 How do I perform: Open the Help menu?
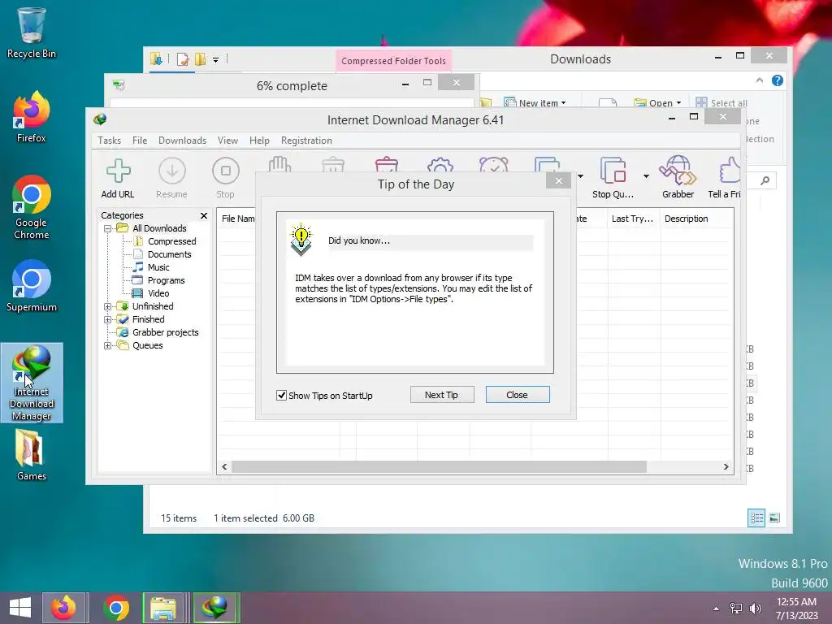pyautogui.click(x=259, y=141)
